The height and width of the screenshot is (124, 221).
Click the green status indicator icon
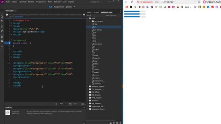coord(56,104)
